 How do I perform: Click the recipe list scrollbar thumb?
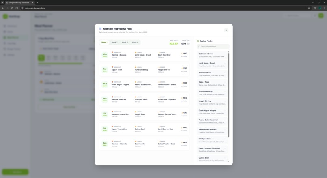click(x=228, y=95)
